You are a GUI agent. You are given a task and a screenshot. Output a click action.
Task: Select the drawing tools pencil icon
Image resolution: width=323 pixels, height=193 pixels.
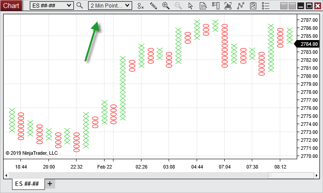(x=153, y=5)
